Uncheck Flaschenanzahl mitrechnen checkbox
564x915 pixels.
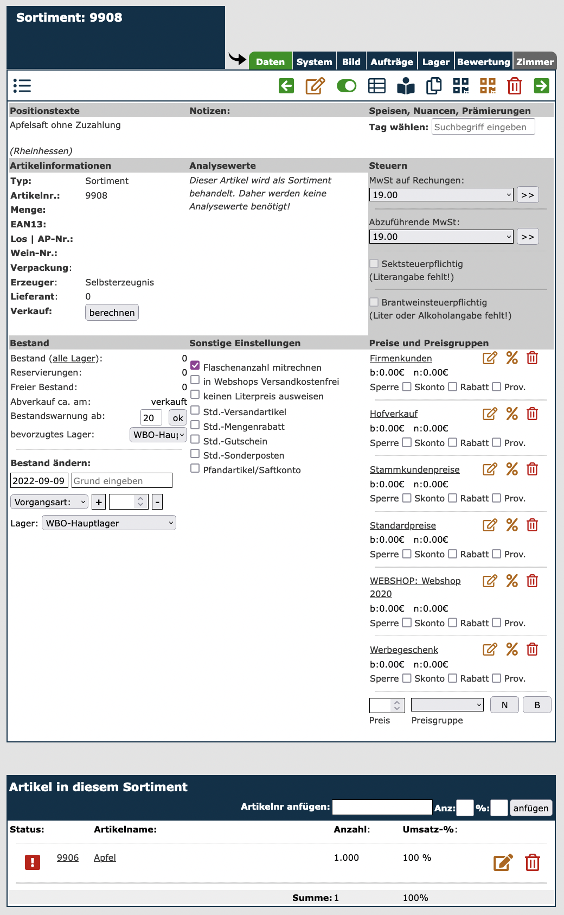coord(195,366)
